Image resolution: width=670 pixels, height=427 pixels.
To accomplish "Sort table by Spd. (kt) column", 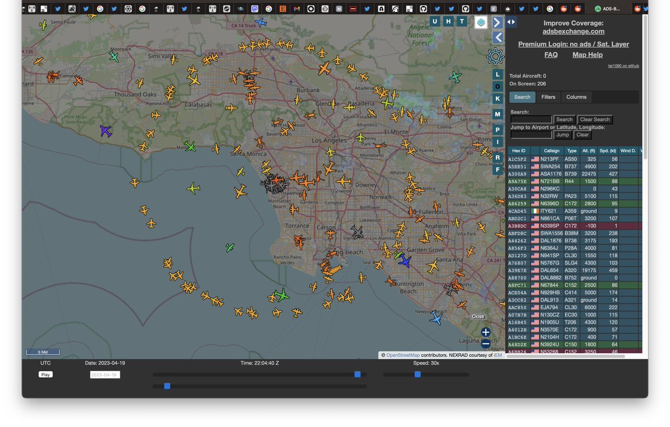I will [x=608, y=151].
